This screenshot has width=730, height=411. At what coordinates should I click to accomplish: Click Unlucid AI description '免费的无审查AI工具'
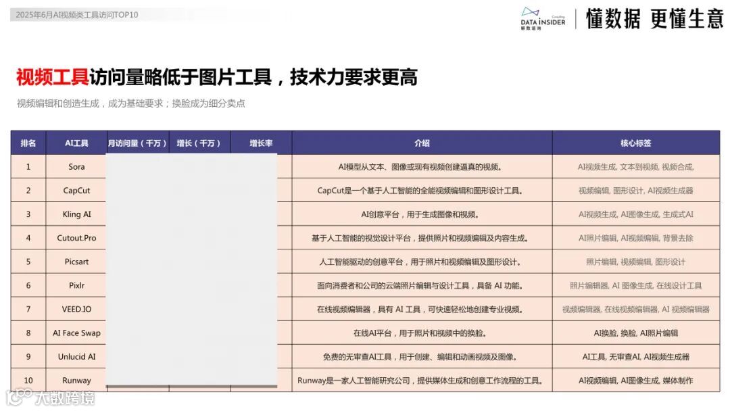click(x=421, y=356)
